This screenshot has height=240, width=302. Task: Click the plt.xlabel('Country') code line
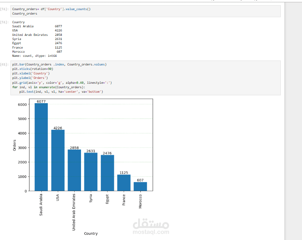[31, 74]
